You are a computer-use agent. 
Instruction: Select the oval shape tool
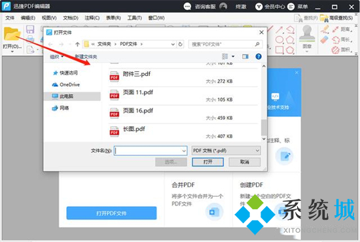click(279, 39)
